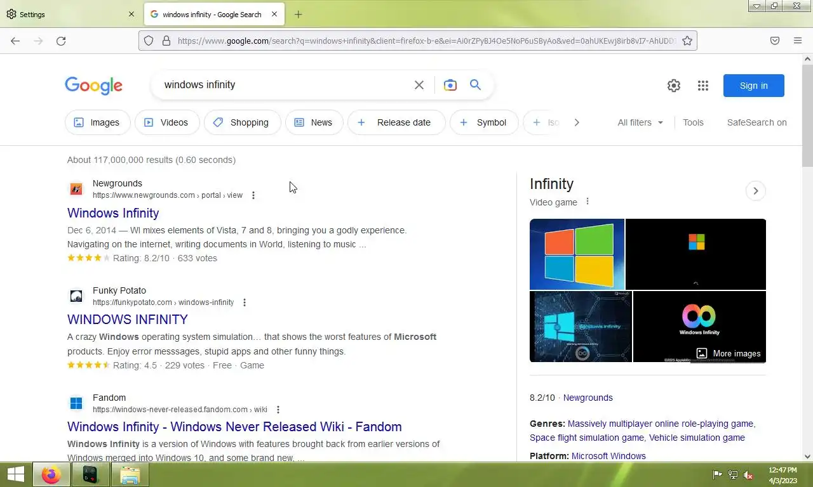Open the blue circuit Windows Infinity thumbnail
The height and width of the screenshot is (487, 813).
(x=581, y=327)
